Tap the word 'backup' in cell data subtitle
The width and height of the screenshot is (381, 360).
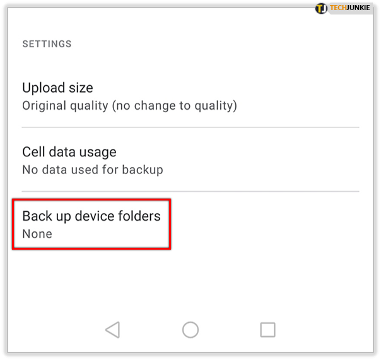tap(143, 170)
